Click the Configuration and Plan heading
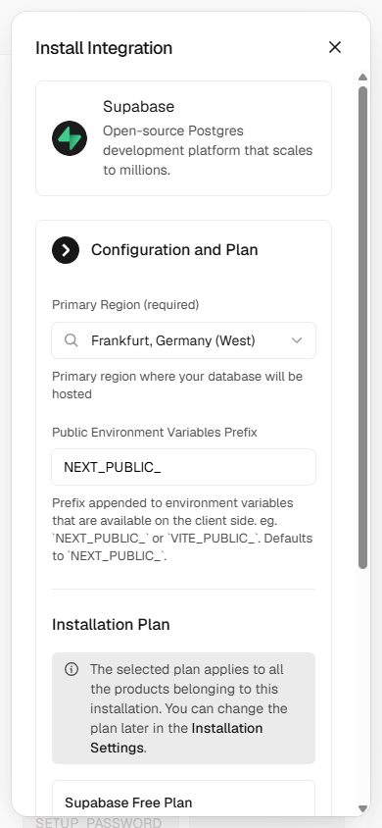The image size is (382, 828). (174, 250)
